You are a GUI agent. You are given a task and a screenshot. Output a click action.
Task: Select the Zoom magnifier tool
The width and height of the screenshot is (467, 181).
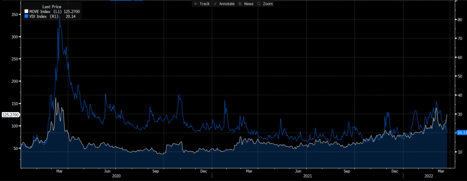265,4
